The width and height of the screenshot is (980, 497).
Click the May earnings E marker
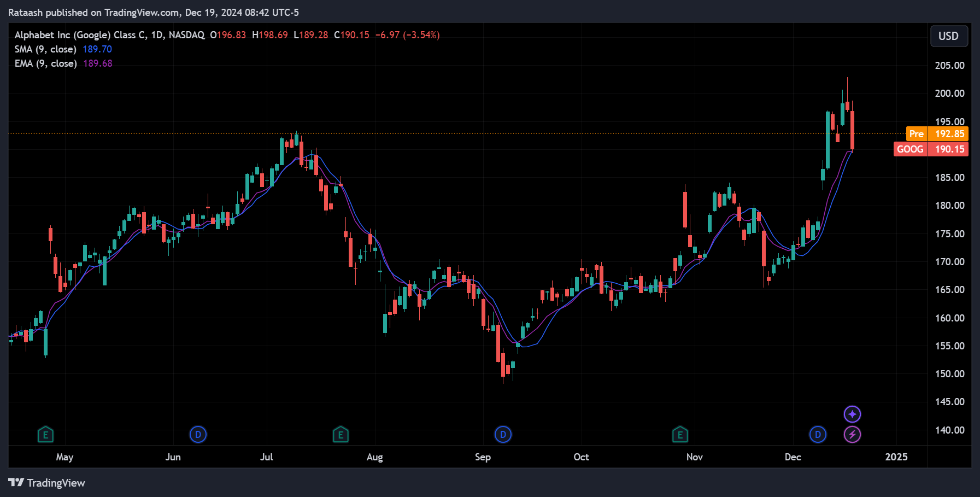tap(45, 435)
